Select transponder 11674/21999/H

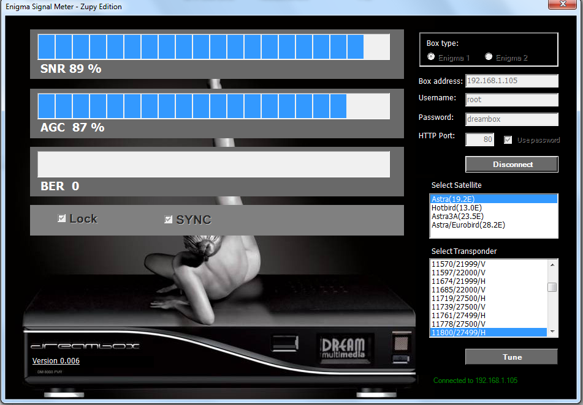point(488,281)
